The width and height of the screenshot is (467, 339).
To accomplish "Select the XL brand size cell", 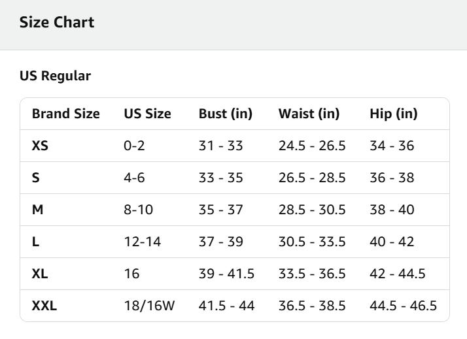I will point(40,274).
